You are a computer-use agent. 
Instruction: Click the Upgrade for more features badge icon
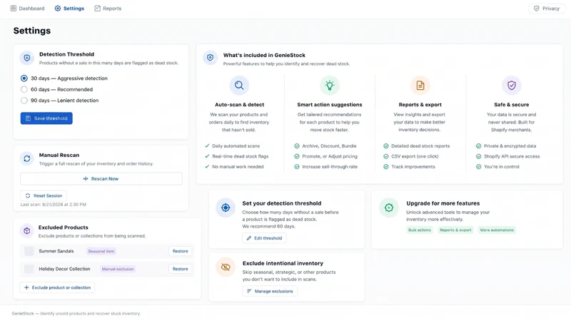tap(389, 208)
